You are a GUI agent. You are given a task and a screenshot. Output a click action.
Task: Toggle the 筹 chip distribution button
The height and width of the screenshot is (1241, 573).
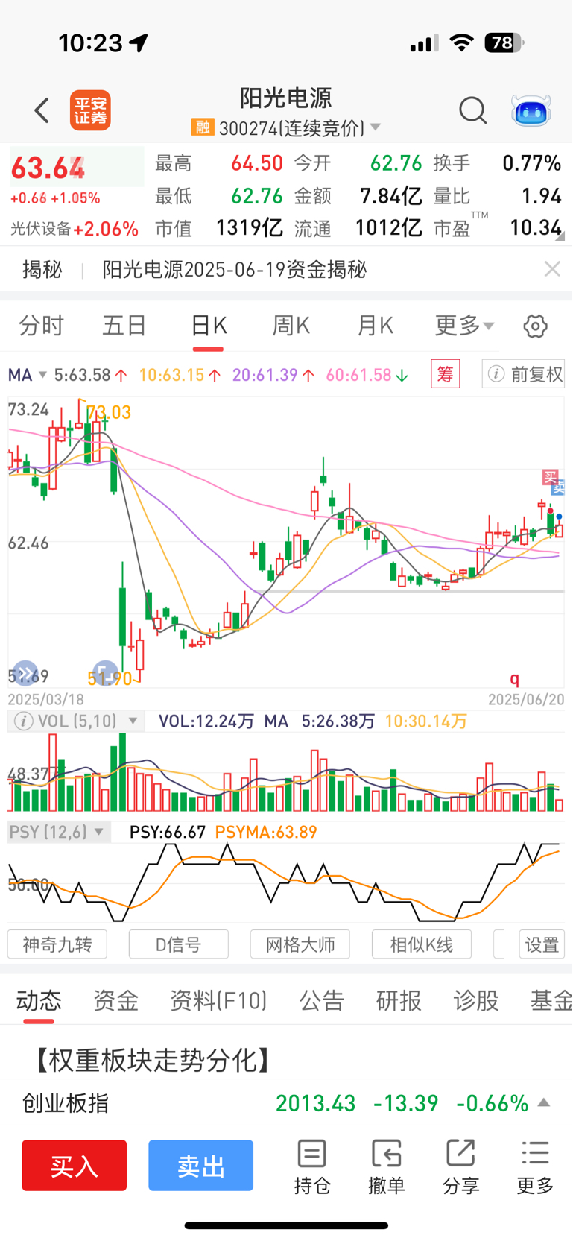tap(446, 374)
